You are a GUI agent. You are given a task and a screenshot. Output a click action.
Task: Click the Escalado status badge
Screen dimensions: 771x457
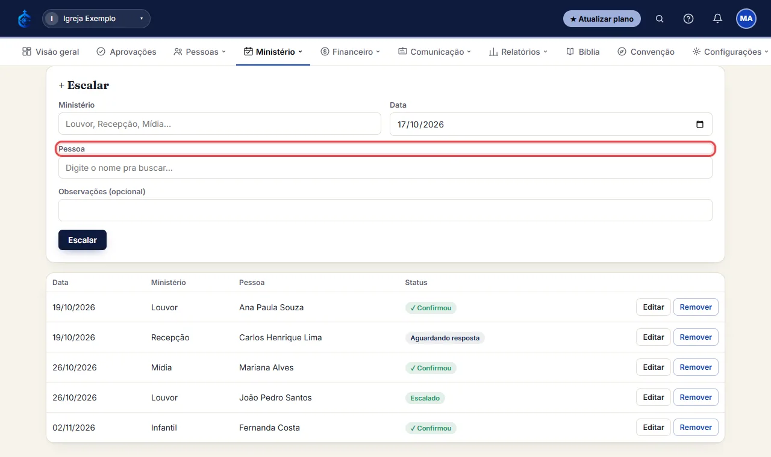pos(425,398)
